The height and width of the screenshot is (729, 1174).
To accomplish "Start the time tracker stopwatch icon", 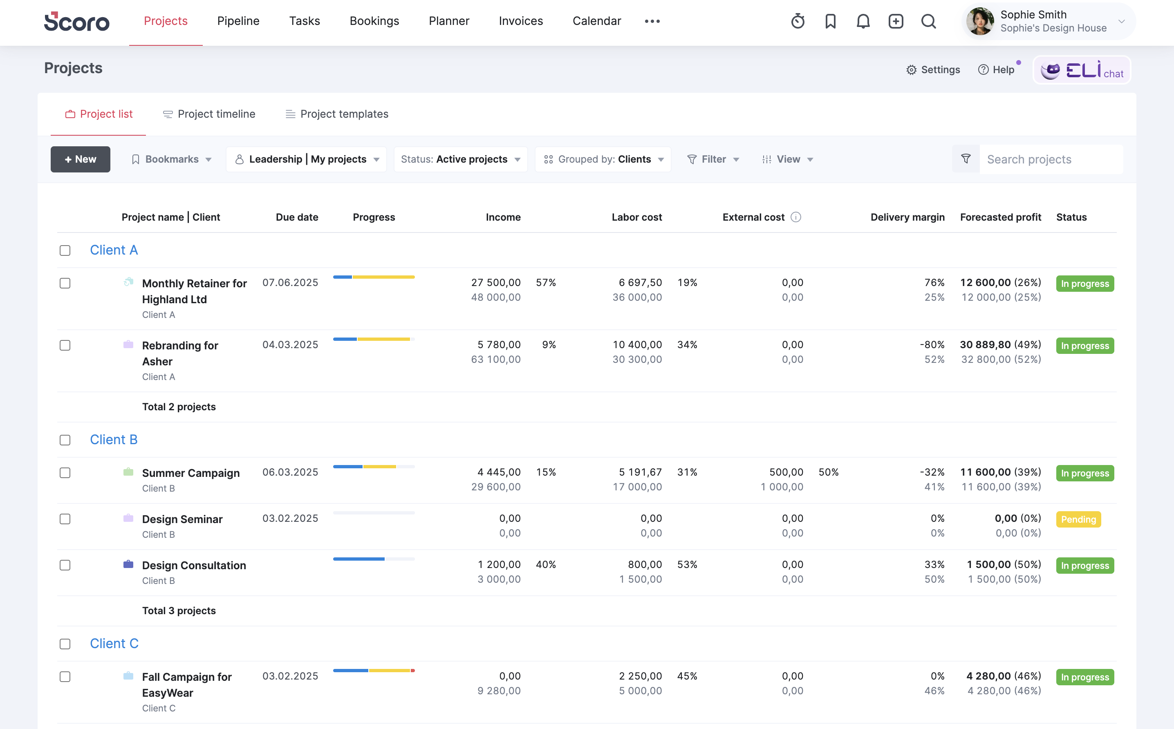I will pyautogui.click(x=797, y=21).
